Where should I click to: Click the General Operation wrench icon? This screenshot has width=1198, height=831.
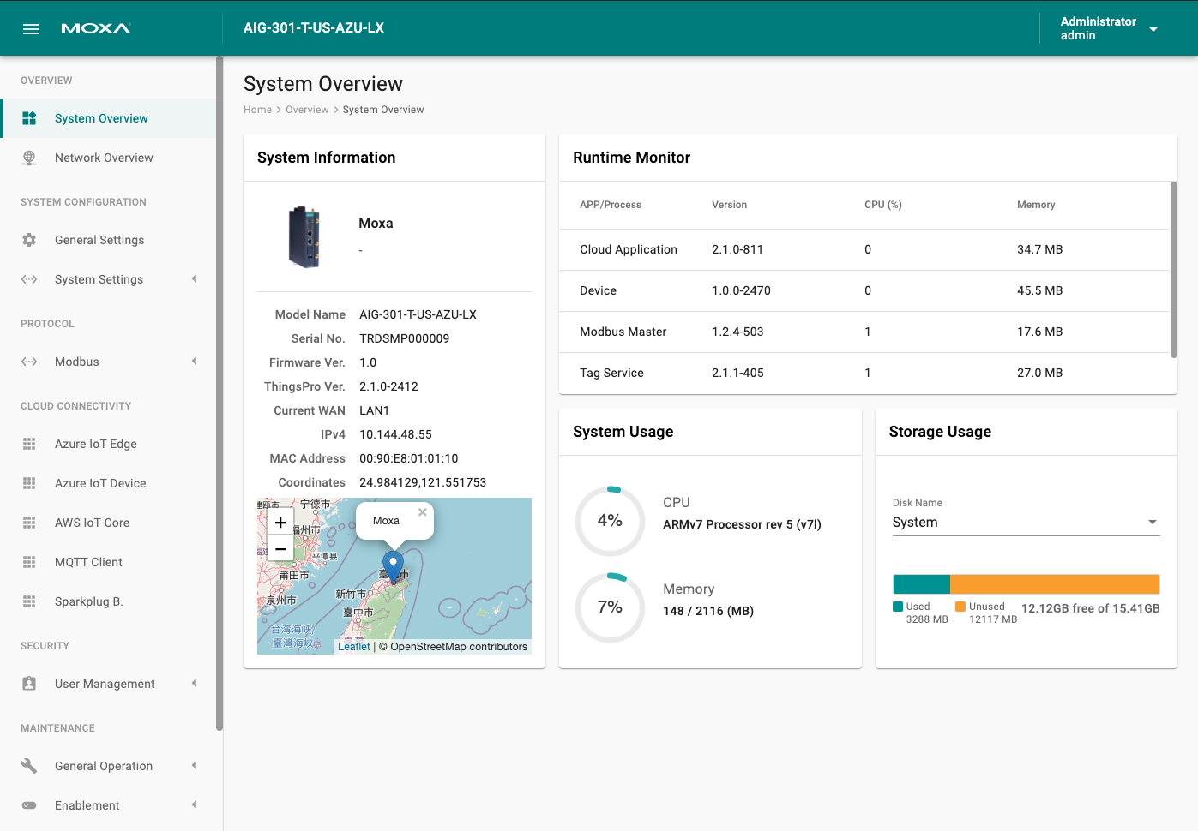tap(29, 766)
